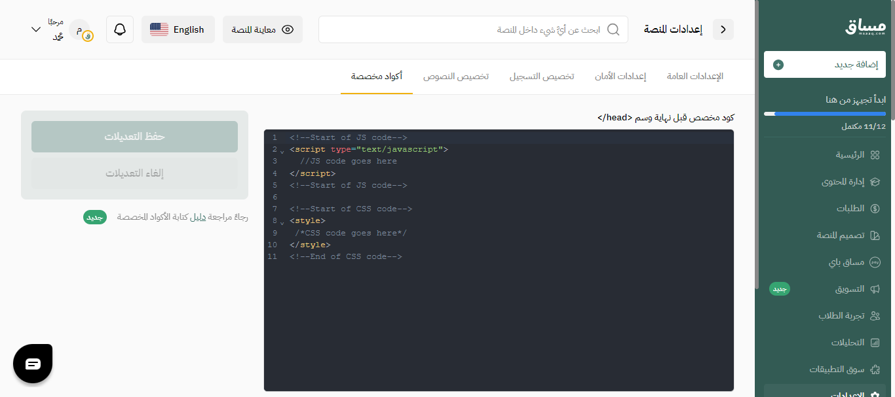
Task: Collapse the script block at line 2
Action: [x=282, y=152]
